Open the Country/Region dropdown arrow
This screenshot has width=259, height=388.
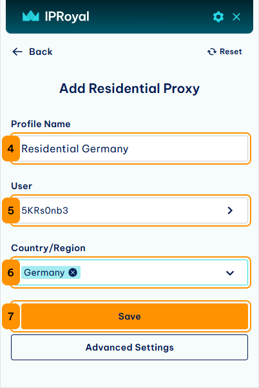tap(230, 273)
